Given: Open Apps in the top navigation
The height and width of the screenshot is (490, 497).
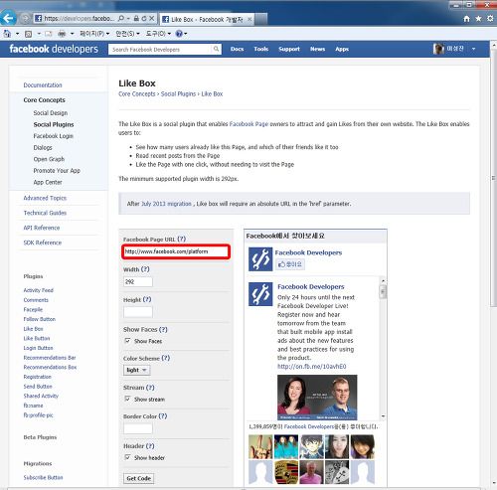Looking at the screenshot, I should [x=342, y=49].
